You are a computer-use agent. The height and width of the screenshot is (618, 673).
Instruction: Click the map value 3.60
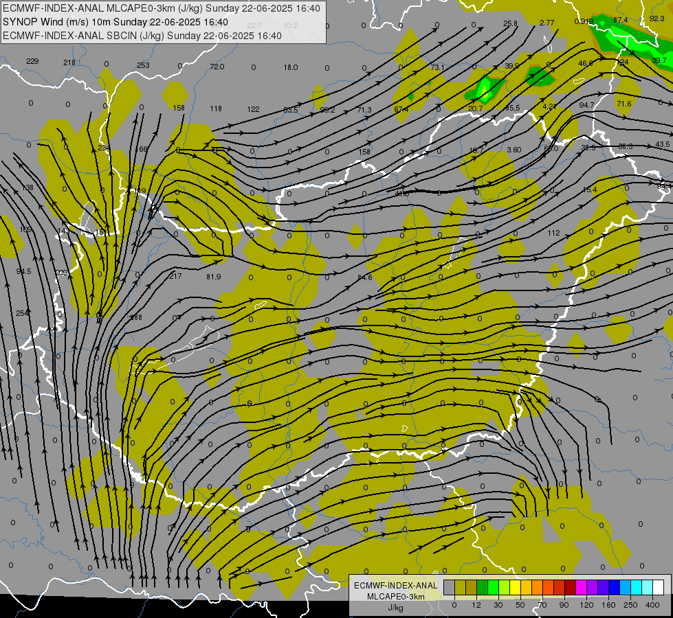pos(514,150)
